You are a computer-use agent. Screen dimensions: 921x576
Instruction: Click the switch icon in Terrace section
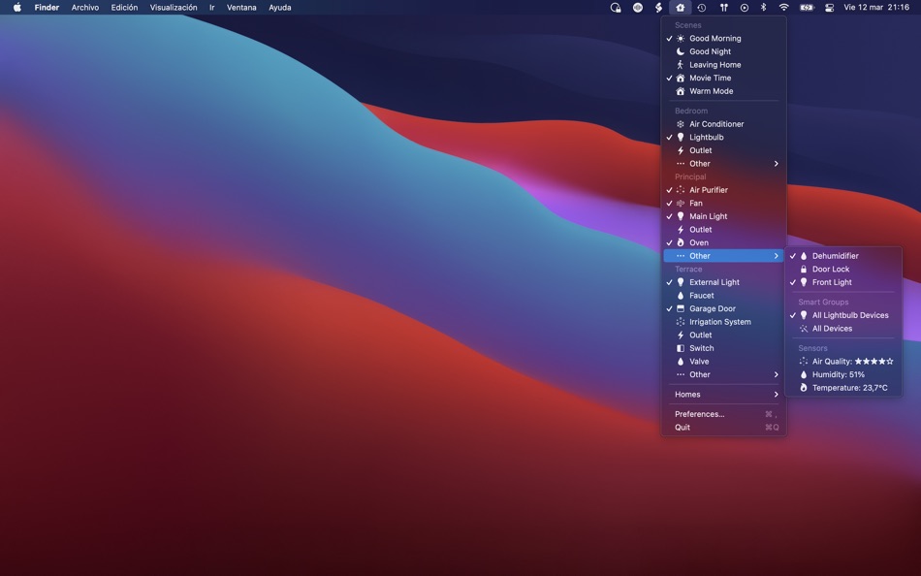(x=681, y=348)
